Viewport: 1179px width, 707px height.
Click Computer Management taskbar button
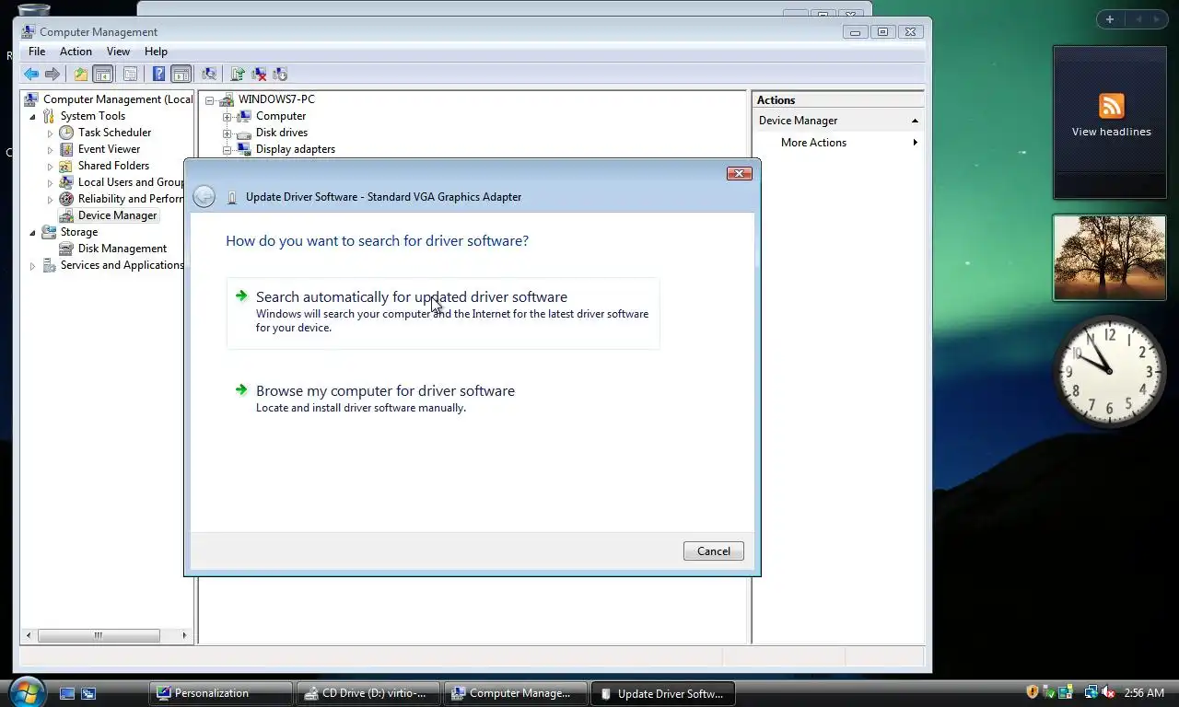(x=516, y=693)
